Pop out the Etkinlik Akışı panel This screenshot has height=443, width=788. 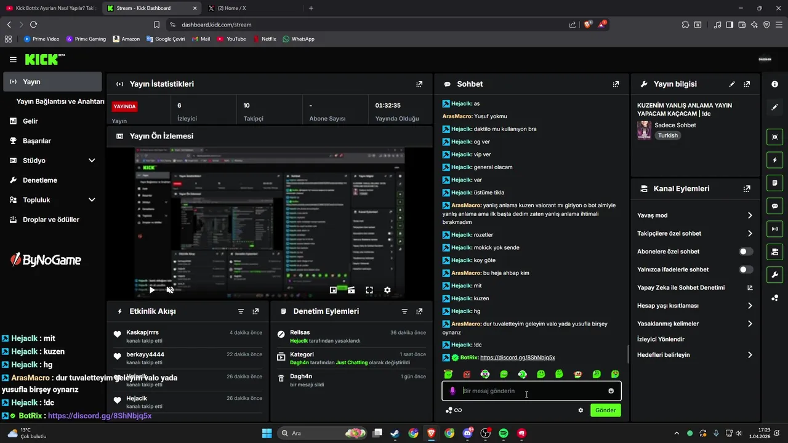[255, 311]
